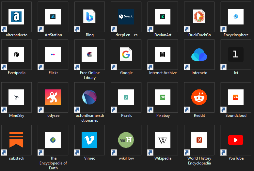Select the "oxfordlearnersdictionaries" name label

(x=90, y=118)
